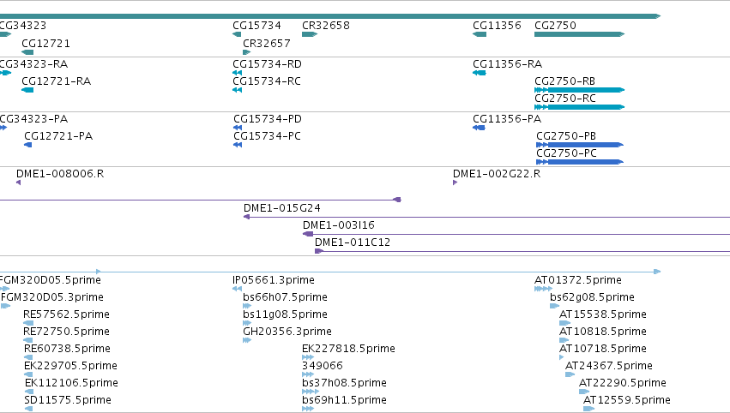Click the DME1-011C12 clone start glyph
This screenshot has height=413, width=730.
coord(319,251)
